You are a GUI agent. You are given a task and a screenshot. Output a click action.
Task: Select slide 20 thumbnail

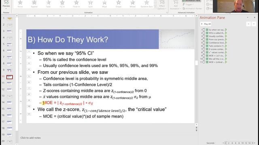click(10, 141)
